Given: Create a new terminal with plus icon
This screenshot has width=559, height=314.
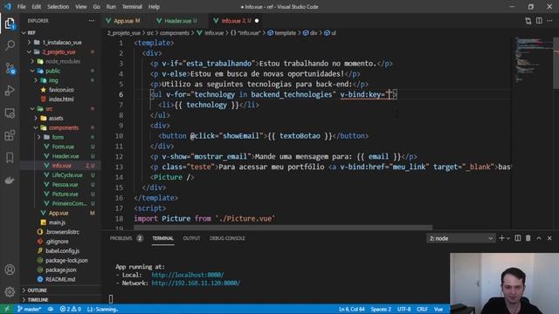Looking at the screenshot, I should [501, 238].
